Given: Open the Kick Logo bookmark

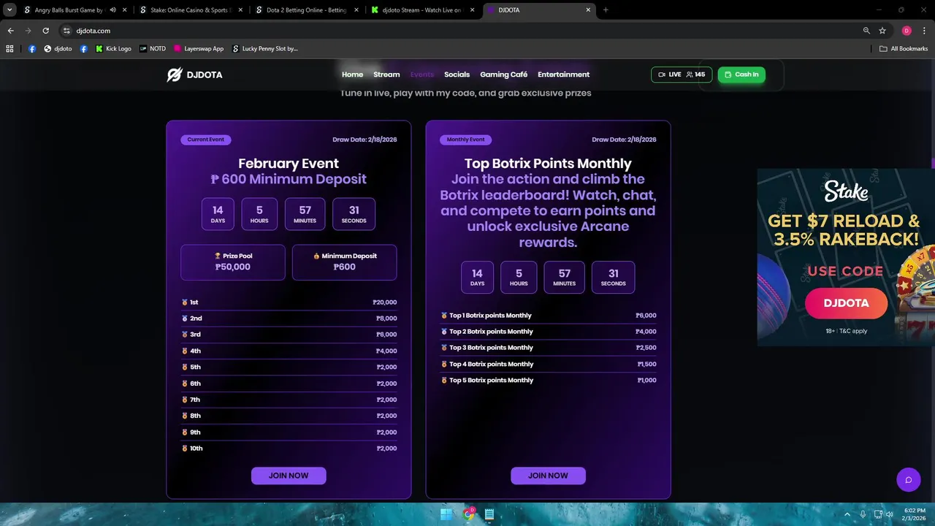Looking at the screenshot, I should 113,49.
